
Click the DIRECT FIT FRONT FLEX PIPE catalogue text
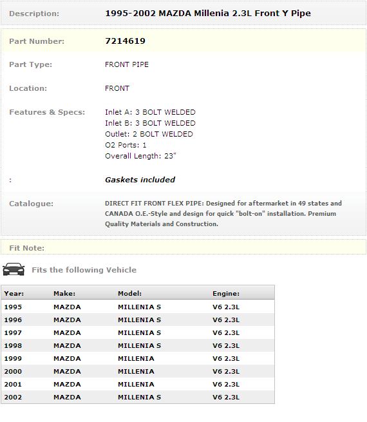(223, 213)
